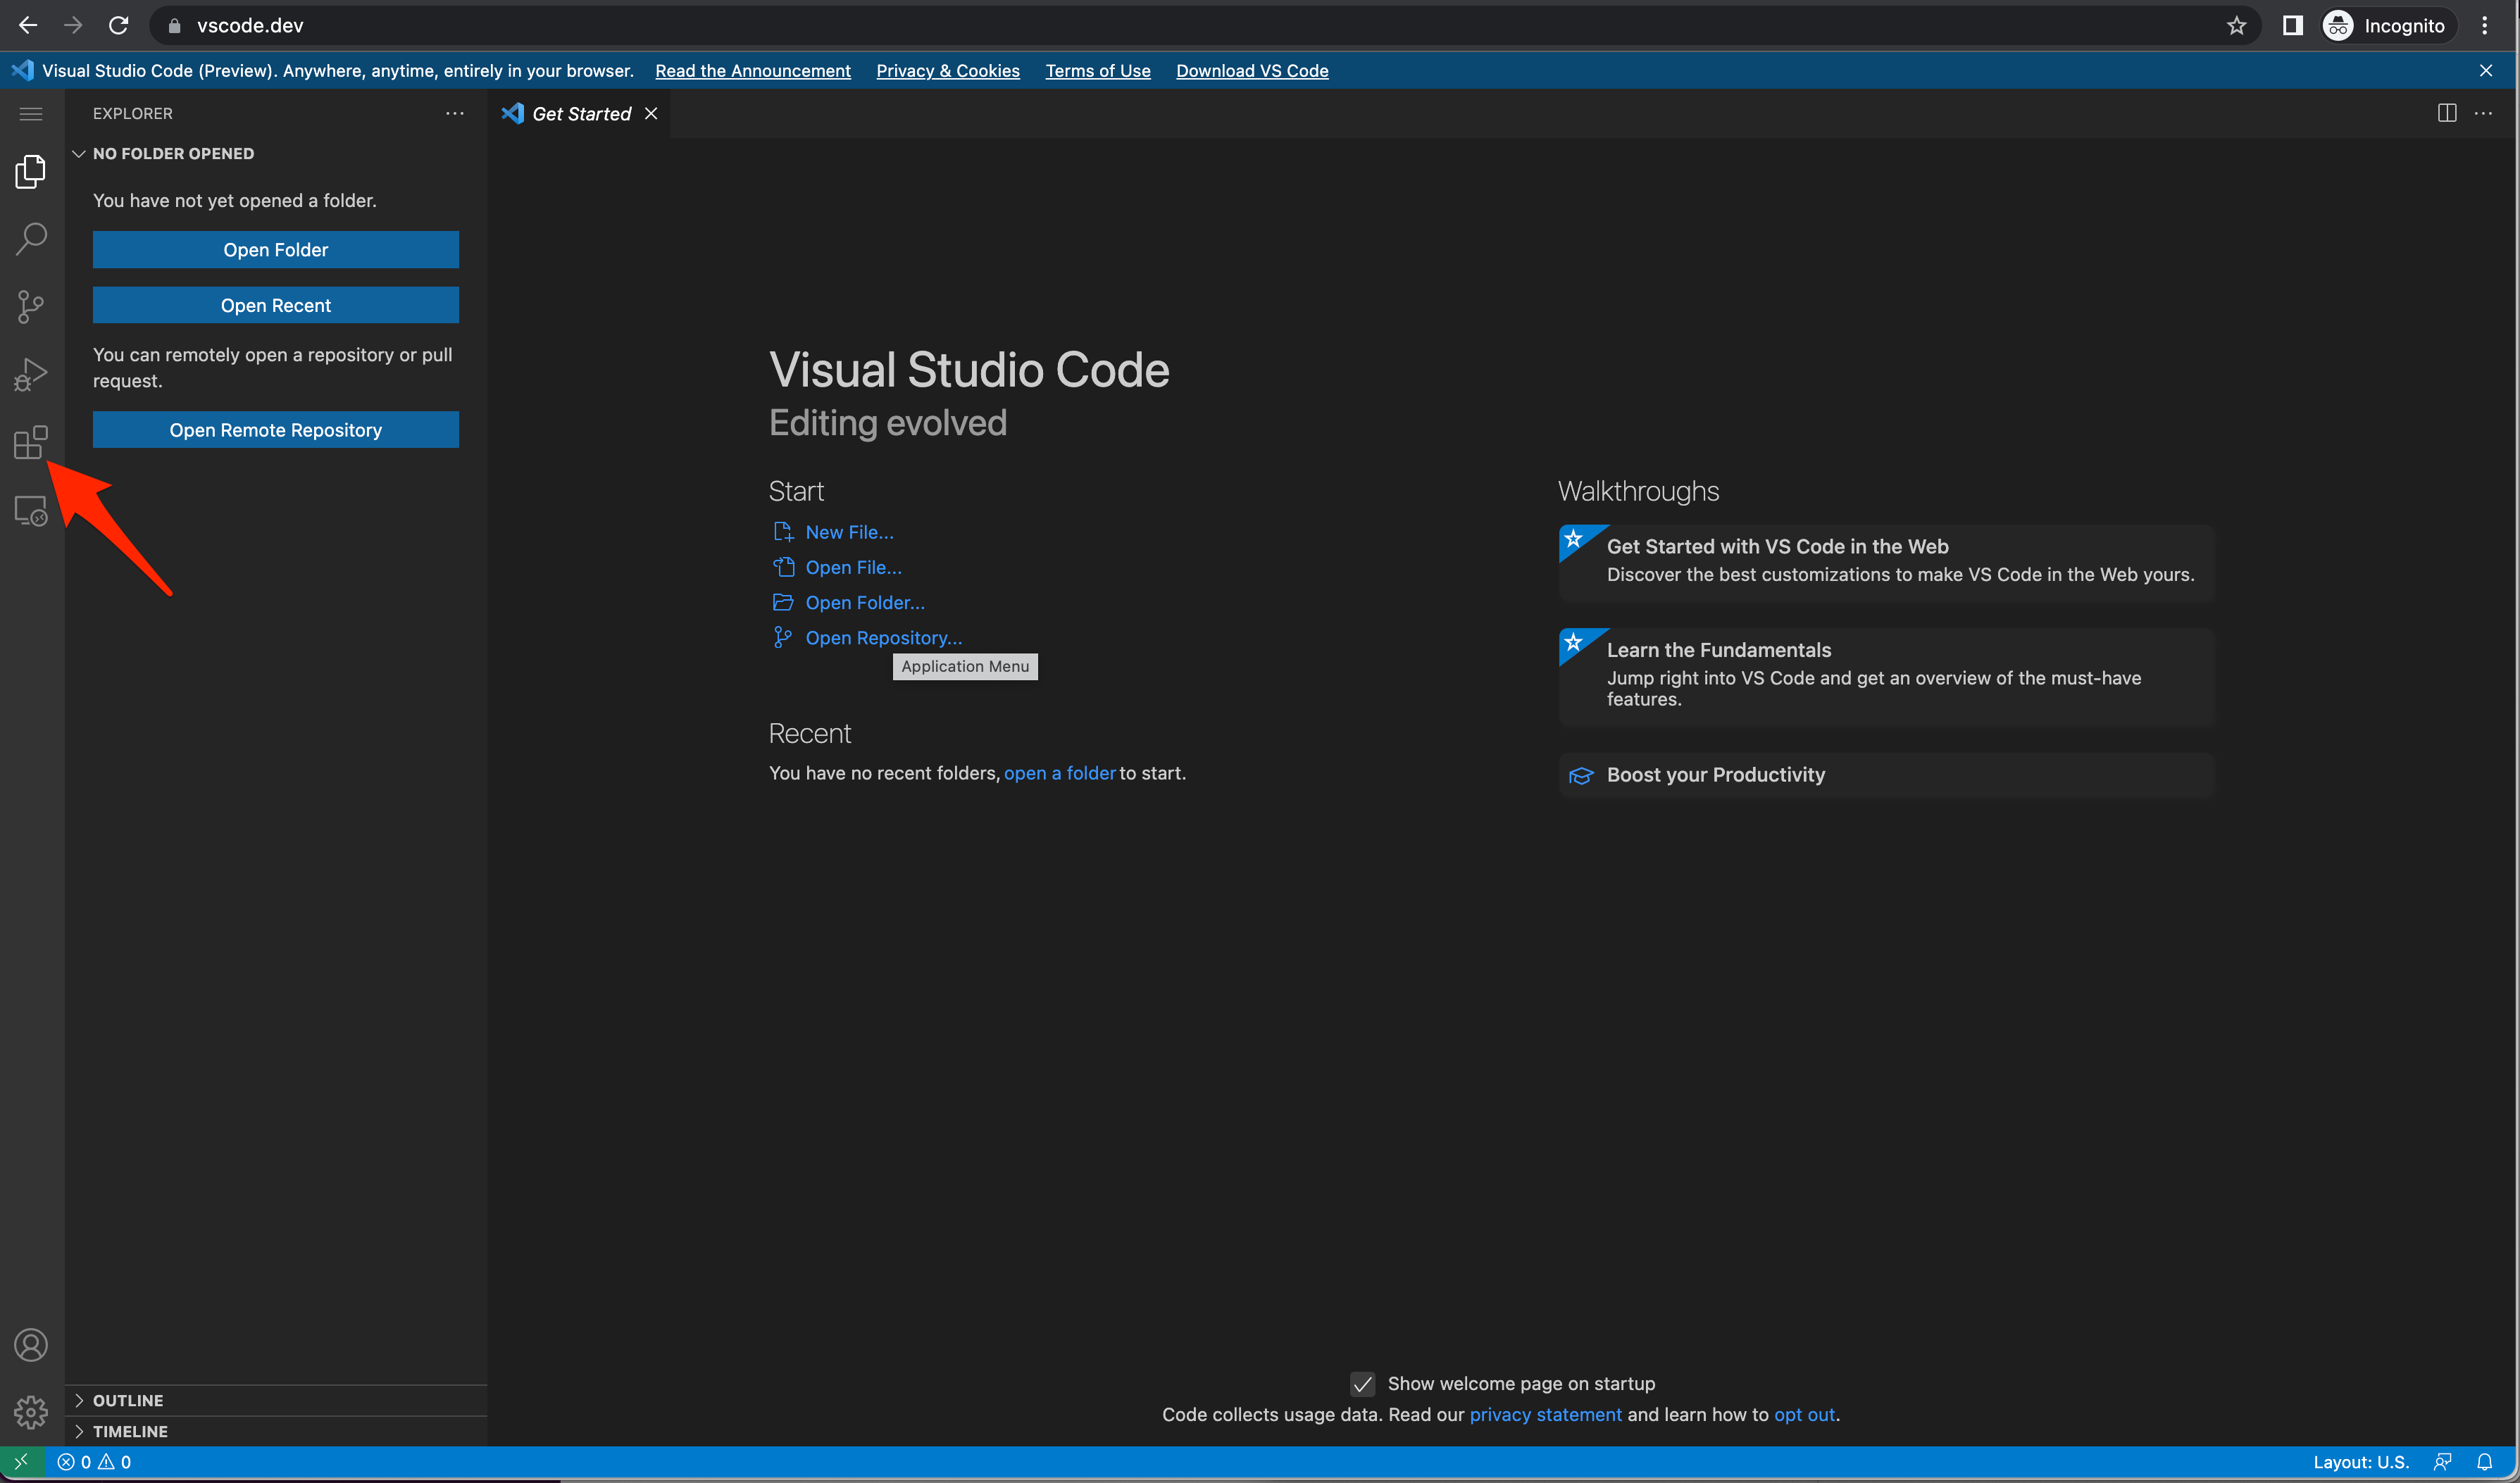Click the Accounts icon
The width and height of the screenshot is (2520, 1483).
pyautogui.click(x=31, y=1344)
